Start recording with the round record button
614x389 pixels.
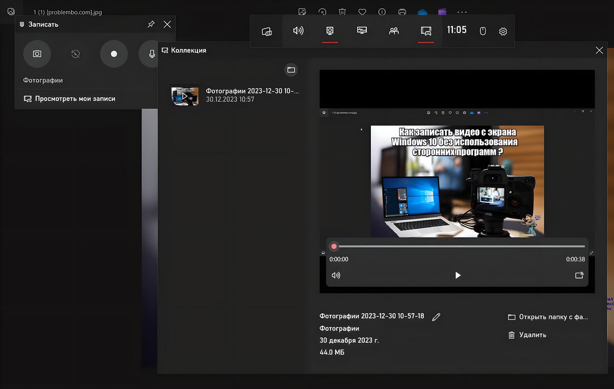click(x=114, y=54)
